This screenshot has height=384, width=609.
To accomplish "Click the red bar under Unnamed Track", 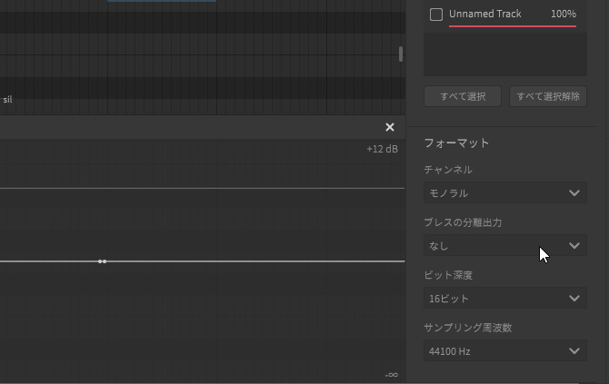I will coord(512,26).
